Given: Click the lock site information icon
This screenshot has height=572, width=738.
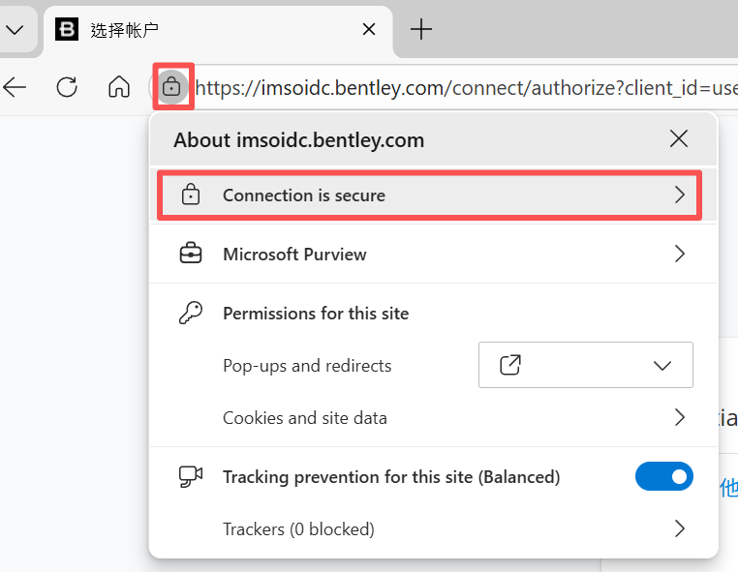Looking at the screenshot, I should 172,87.
